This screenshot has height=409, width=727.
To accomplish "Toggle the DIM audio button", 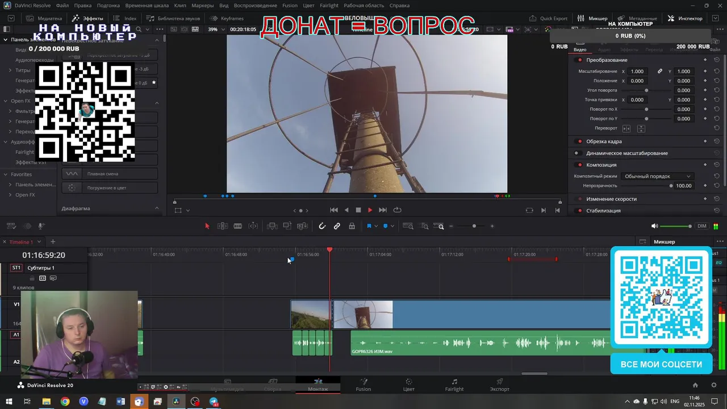I will (702, 226).
